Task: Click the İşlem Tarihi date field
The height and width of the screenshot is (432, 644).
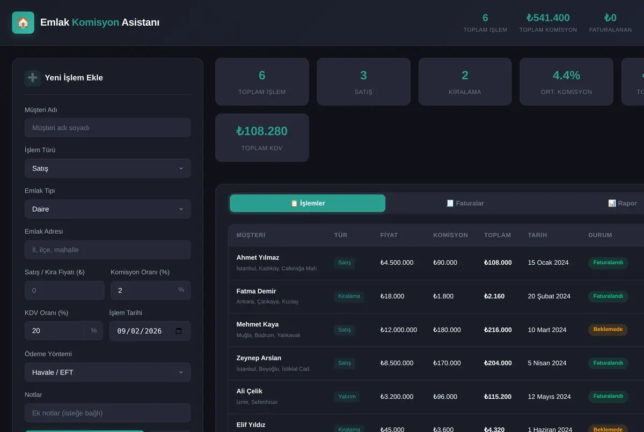Action: click(150, 331)
